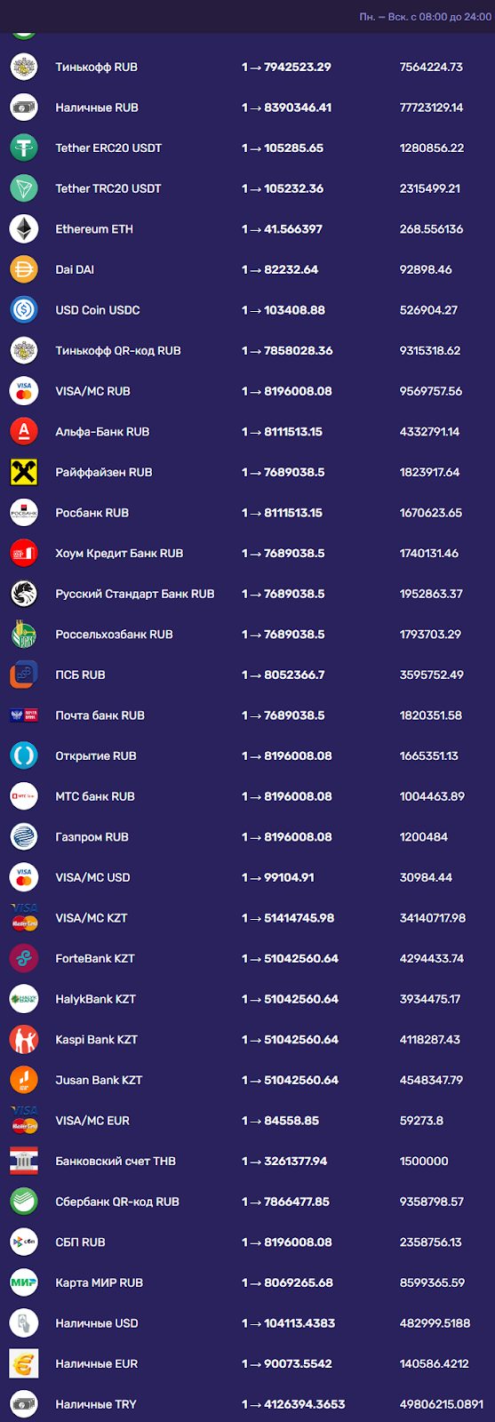Open the Тинькофф RUB exchange direction
495x1422 pixels.
(x=247, y=67)
